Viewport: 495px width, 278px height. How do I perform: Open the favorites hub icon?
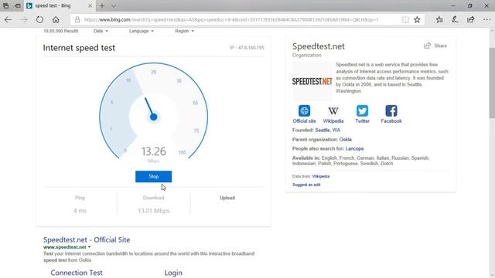439,20
